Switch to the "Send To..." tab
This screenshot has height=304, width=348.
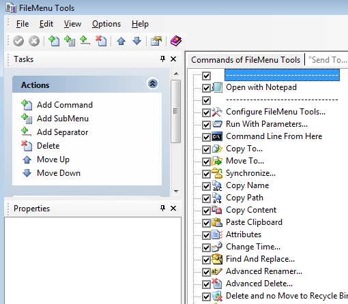click(328, 60)
